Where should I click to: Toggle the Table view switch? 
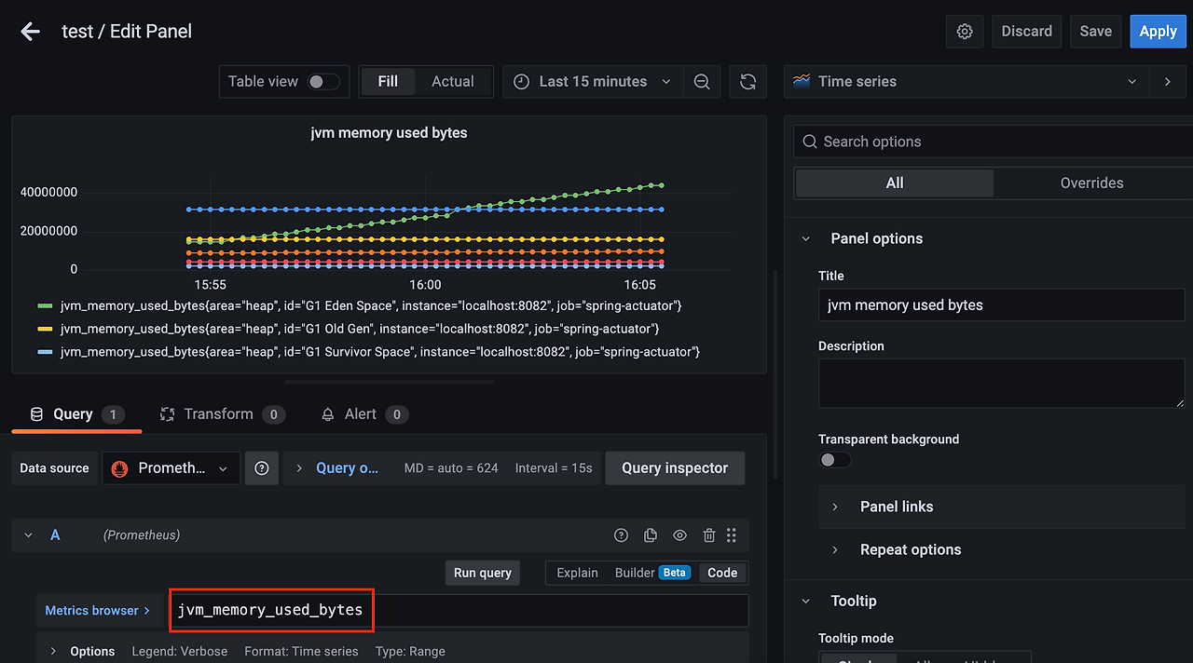pos(323,81)
